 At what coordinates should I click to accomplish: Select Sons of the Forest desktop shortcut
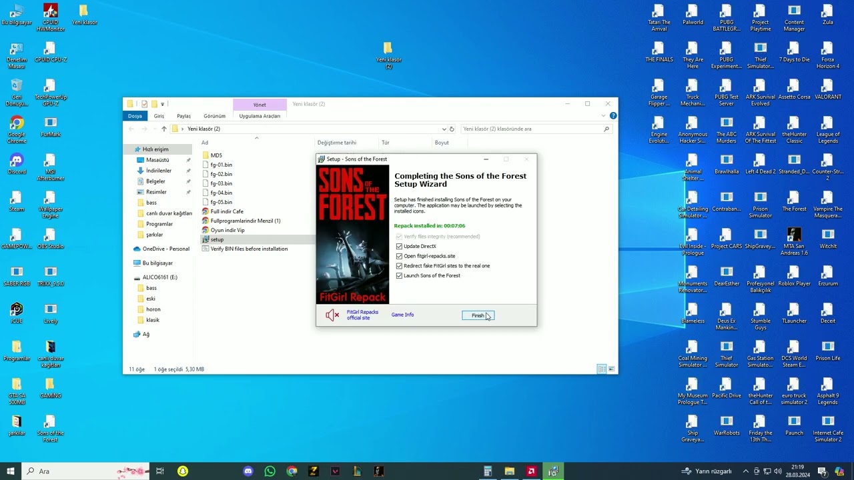[x=50, y=429]
